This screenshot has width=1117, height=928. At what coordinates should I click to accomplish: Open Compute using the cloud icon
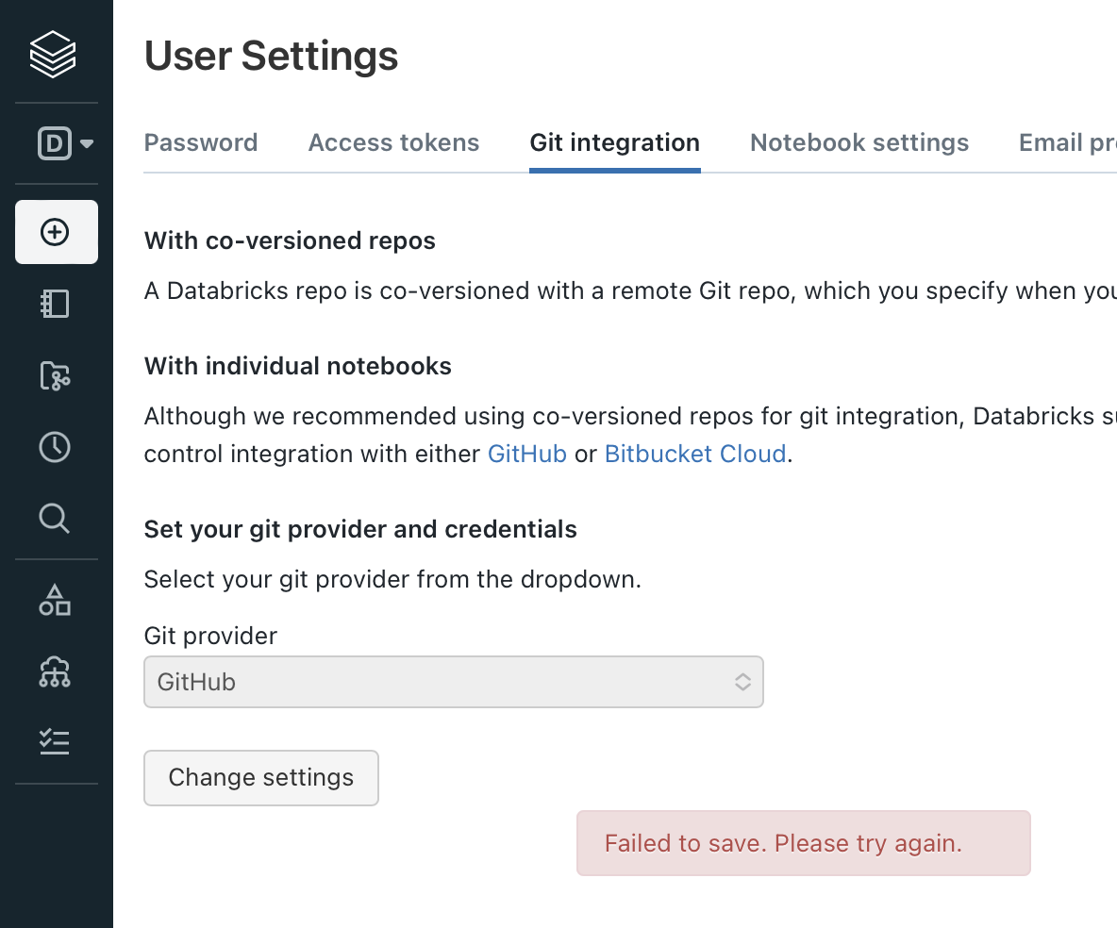(x=55, y=671)
